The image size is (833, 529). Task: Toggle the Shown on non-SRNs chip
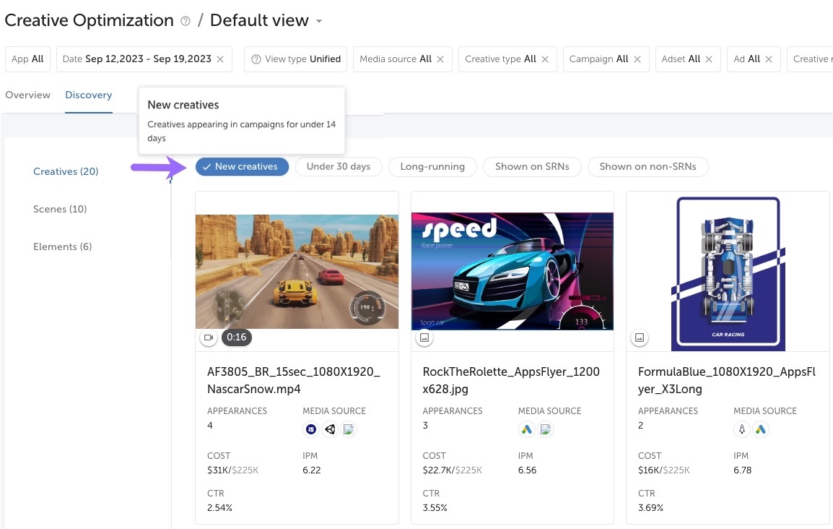pyautogui.click(x=648, y=166)
